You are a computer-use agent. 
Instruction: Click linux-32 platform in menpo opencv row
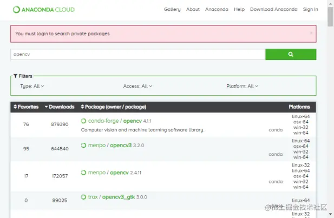301,165
